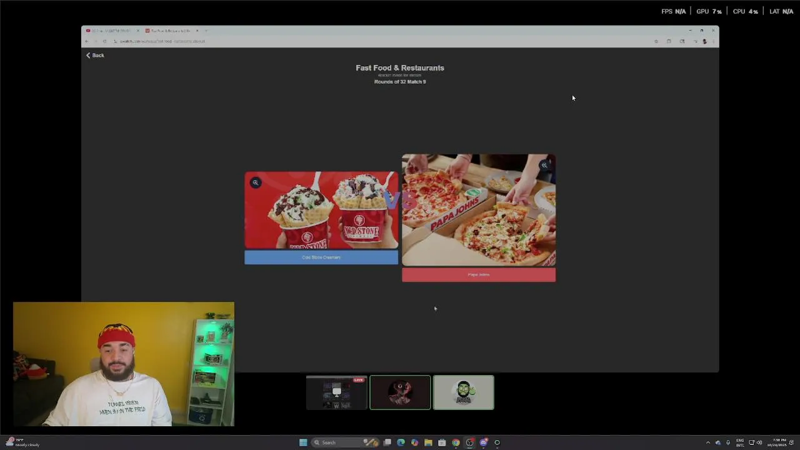800x450 pixels.
Task: Open the ENG INTL language switcher
Action: tap(740, 442)
